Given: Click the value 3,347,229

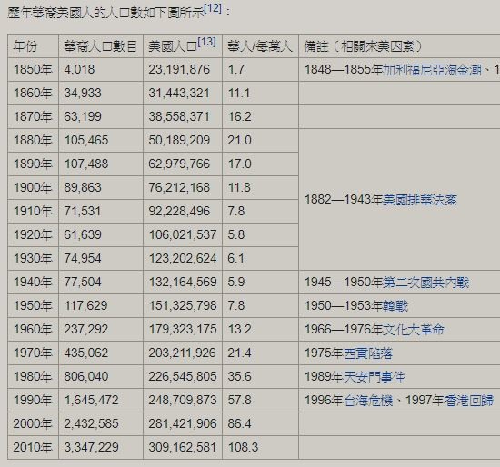Looking at the screenshot, I should coord(91,447).
